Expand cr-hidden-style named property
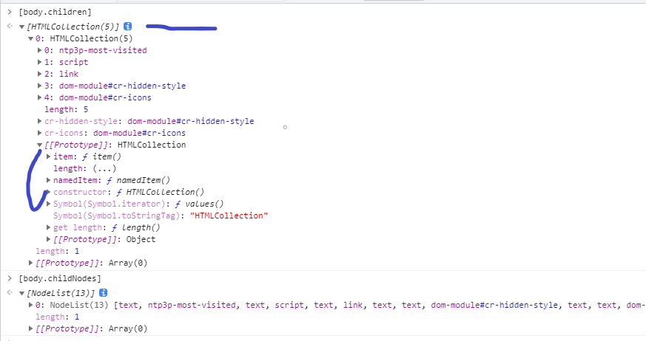This screenshot has width=646, height=341. [39, 121]
